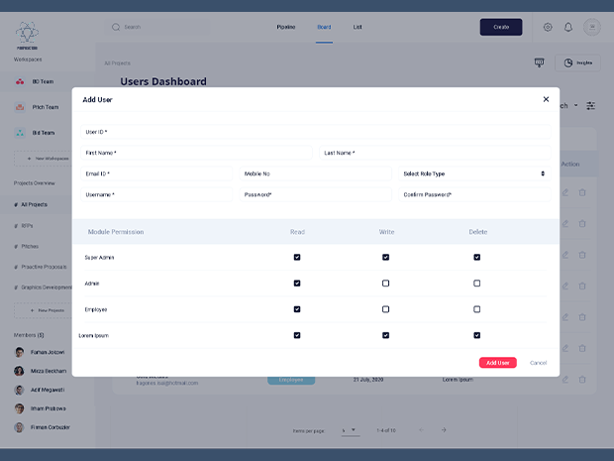This screenshot has width=614, height=461.
Task: Open the settings gear icon
Action: click(548, 27)
